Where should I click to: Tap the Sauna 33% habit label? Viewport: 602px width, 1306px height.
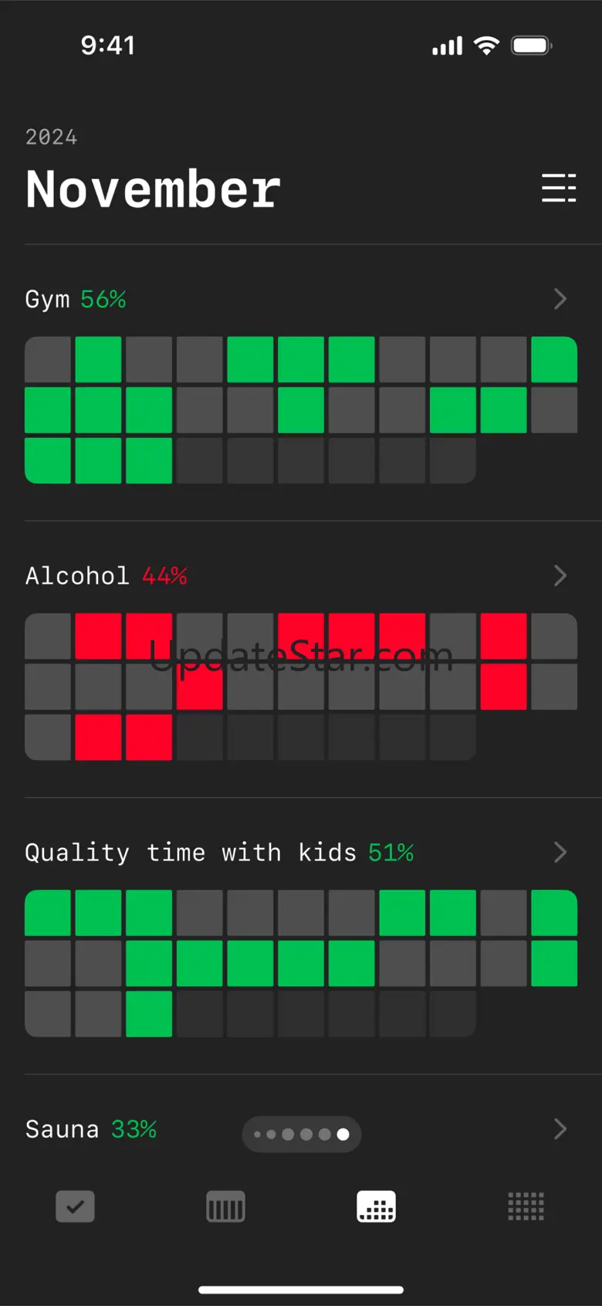point(91,1129)
